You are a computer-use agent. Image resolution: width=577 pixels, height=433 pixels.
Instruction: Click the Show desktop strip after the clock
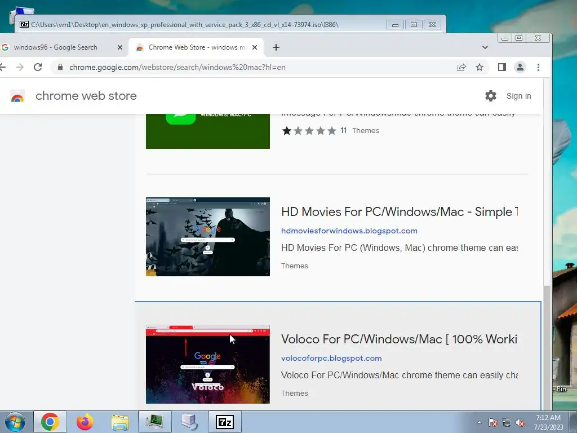coord(573,422)
